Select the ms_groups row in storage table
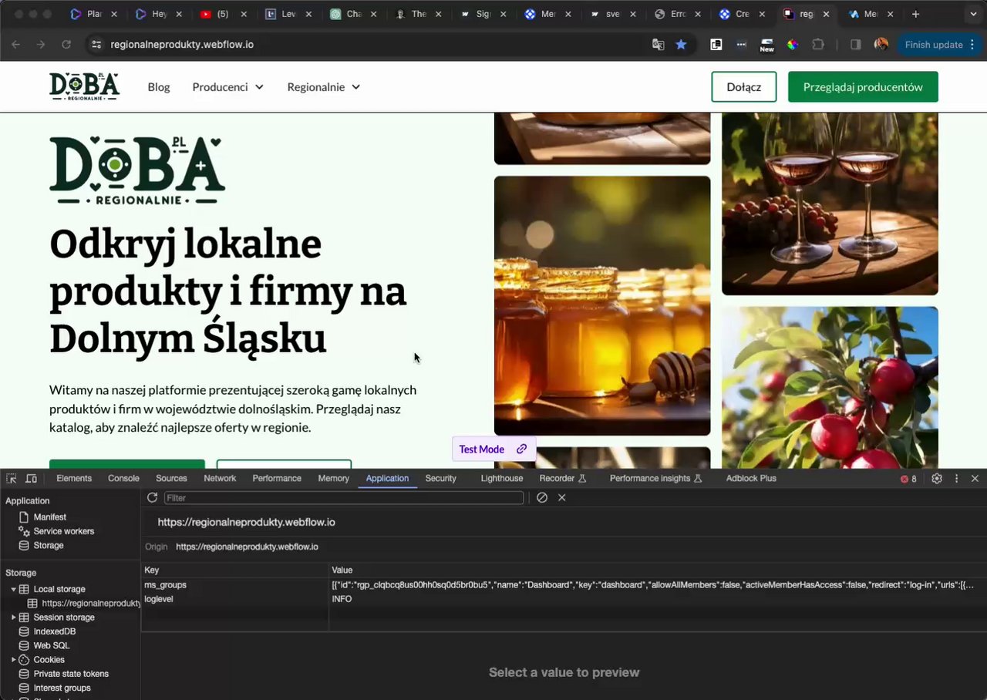987x700 pixels. point(166,585)
